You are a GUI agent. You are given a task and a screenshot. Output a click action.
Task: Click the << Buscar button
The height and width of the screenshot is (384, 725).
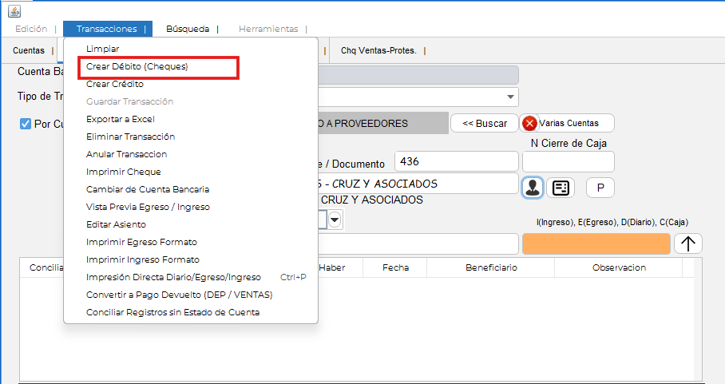pyautogui.click(x=485, y=123)
